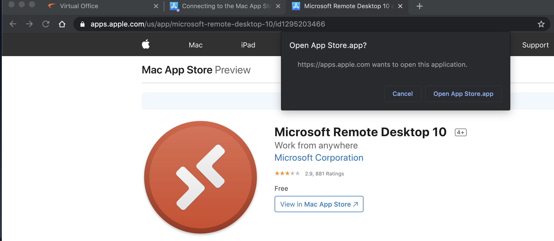Click the browser back arrow
This screenshot has height=241, width=554.
click(x=13, y=24)
